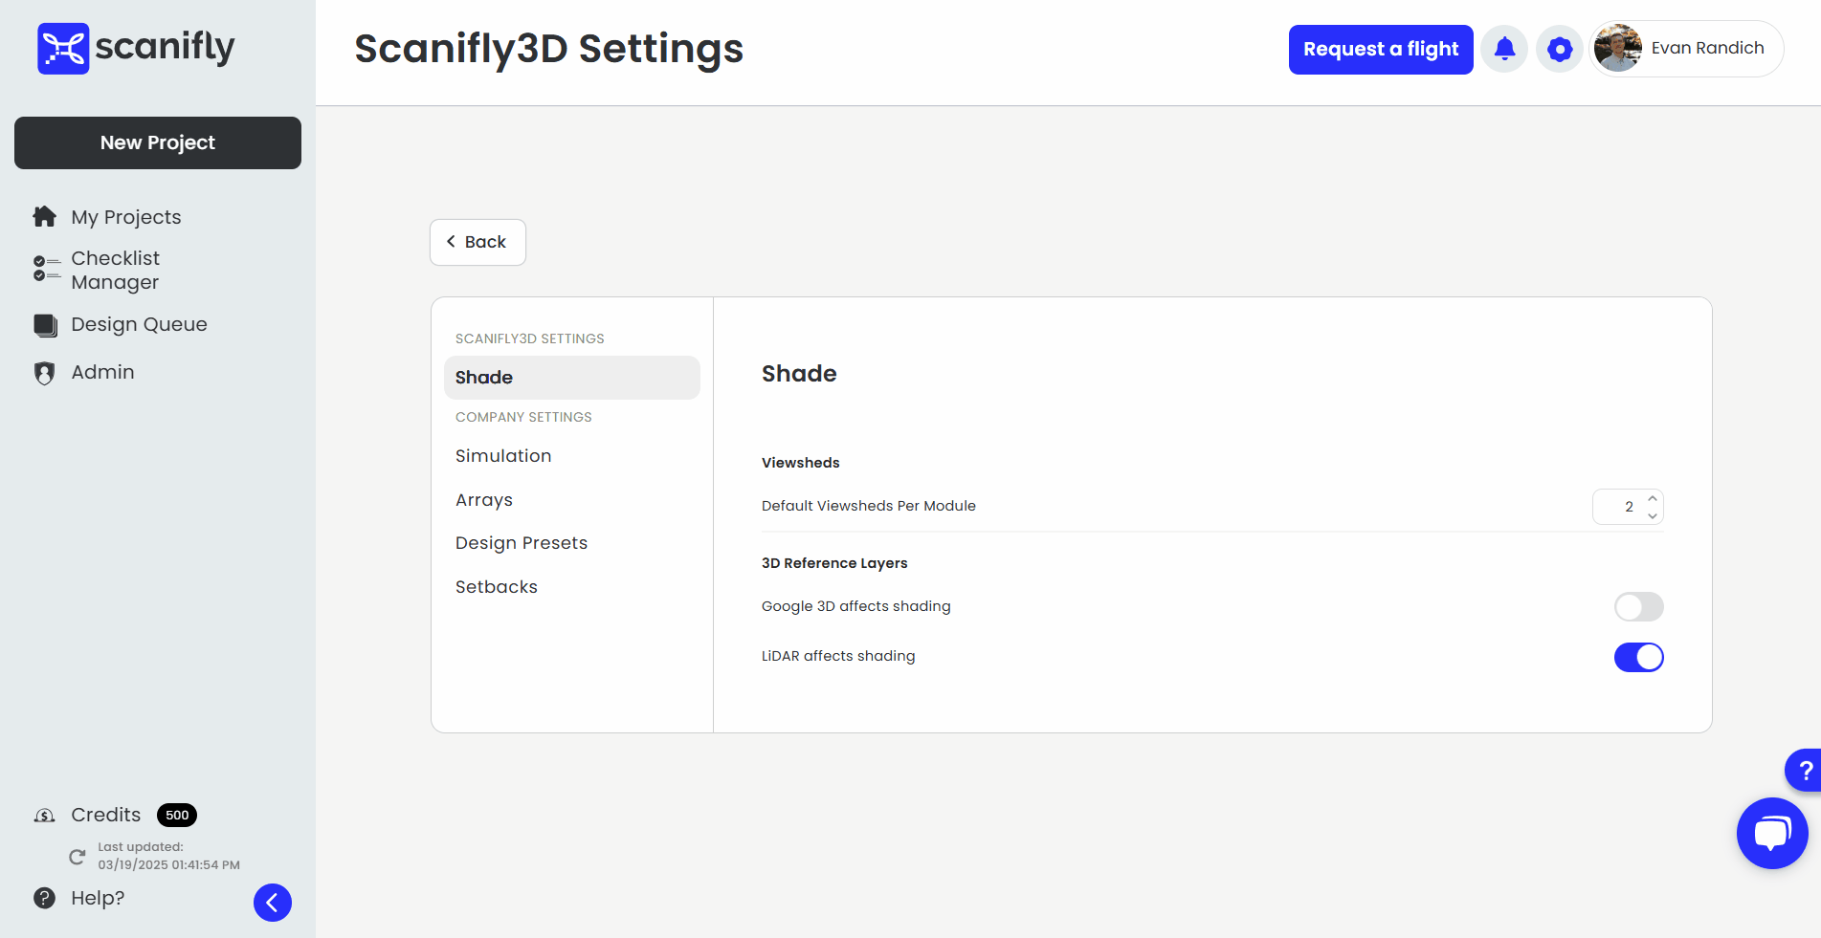The height and width of the screenshot is (938, 1821).
Task: Disable LiDAR affects shading
Action: coord(1638,657)
